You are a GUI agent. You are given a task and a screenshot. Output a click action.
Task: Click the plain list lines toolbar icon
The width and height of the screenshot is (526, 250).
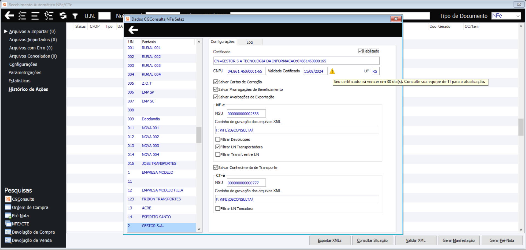35,16
